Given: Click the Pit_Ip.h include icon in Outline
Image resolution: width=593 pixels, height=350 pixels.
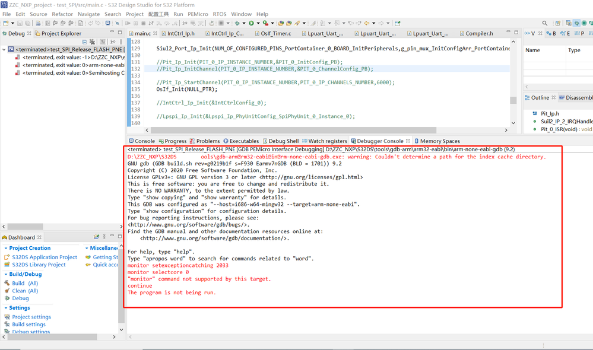Looking at the screenshot, I should (534, 113).
